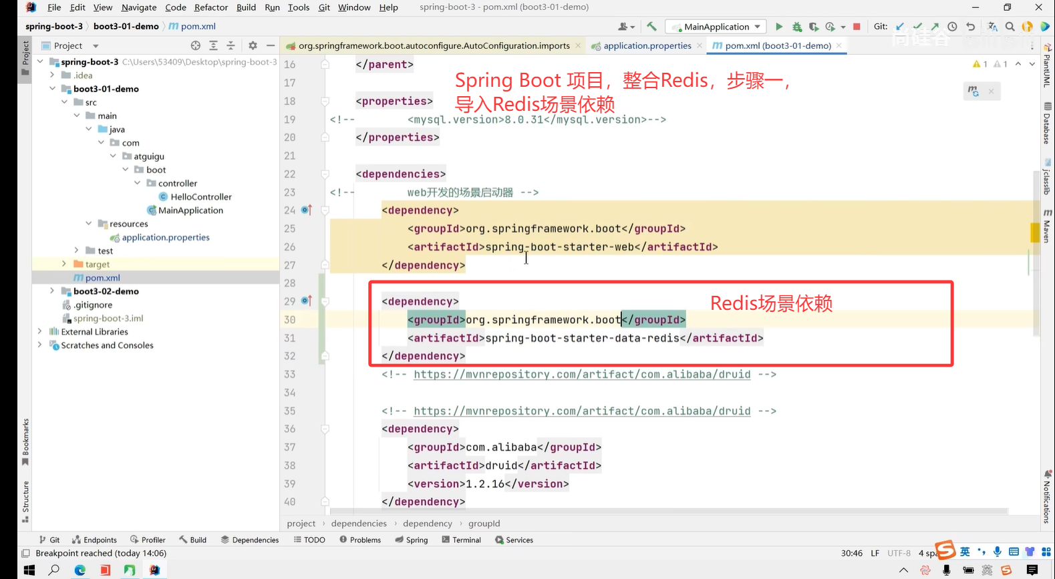1055x579 pixels.
Task: Collapse the resources folder
Action: pos(89,223)
